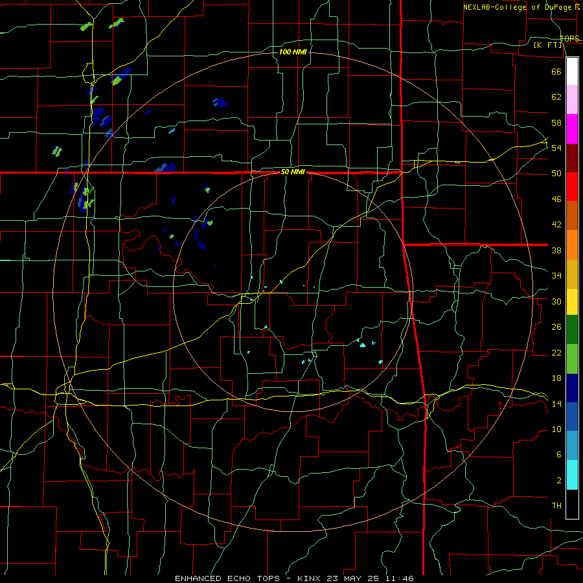Click the dark red legend color band
The width and height of the screenshot is (583, 583).
(572, 158)
